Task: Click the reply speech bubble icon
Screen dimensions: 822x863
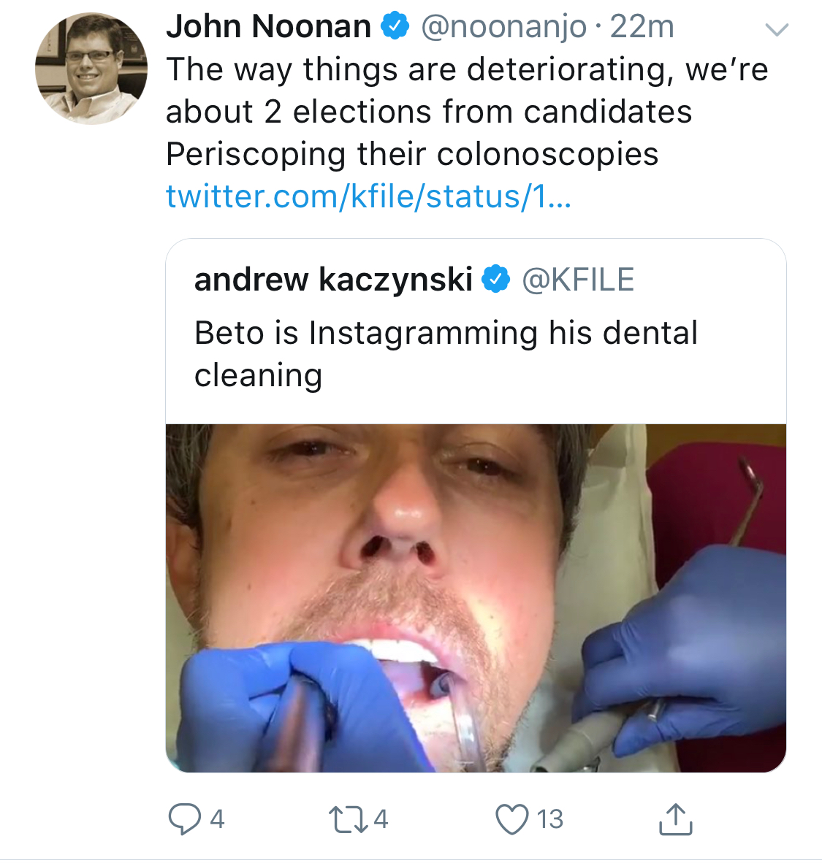Action: (x=184, y=819)
